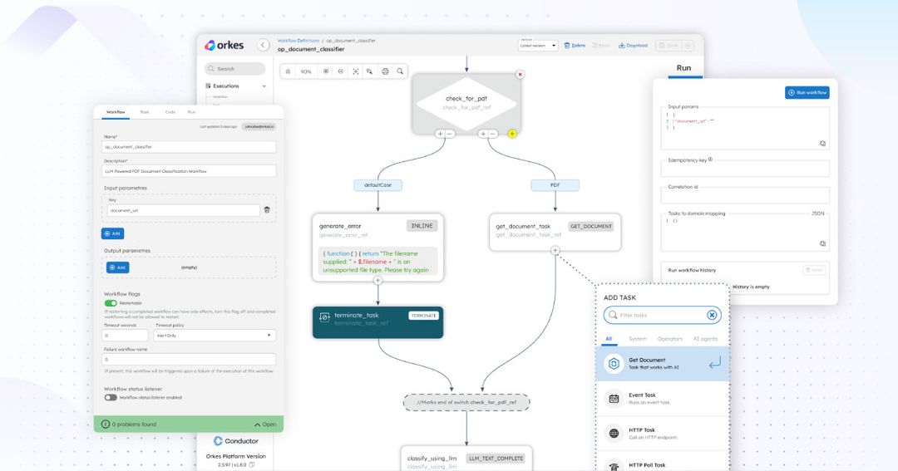898x471 pixels.
Task: Select the generate_error INLINE node
Action: coord(378,248)
